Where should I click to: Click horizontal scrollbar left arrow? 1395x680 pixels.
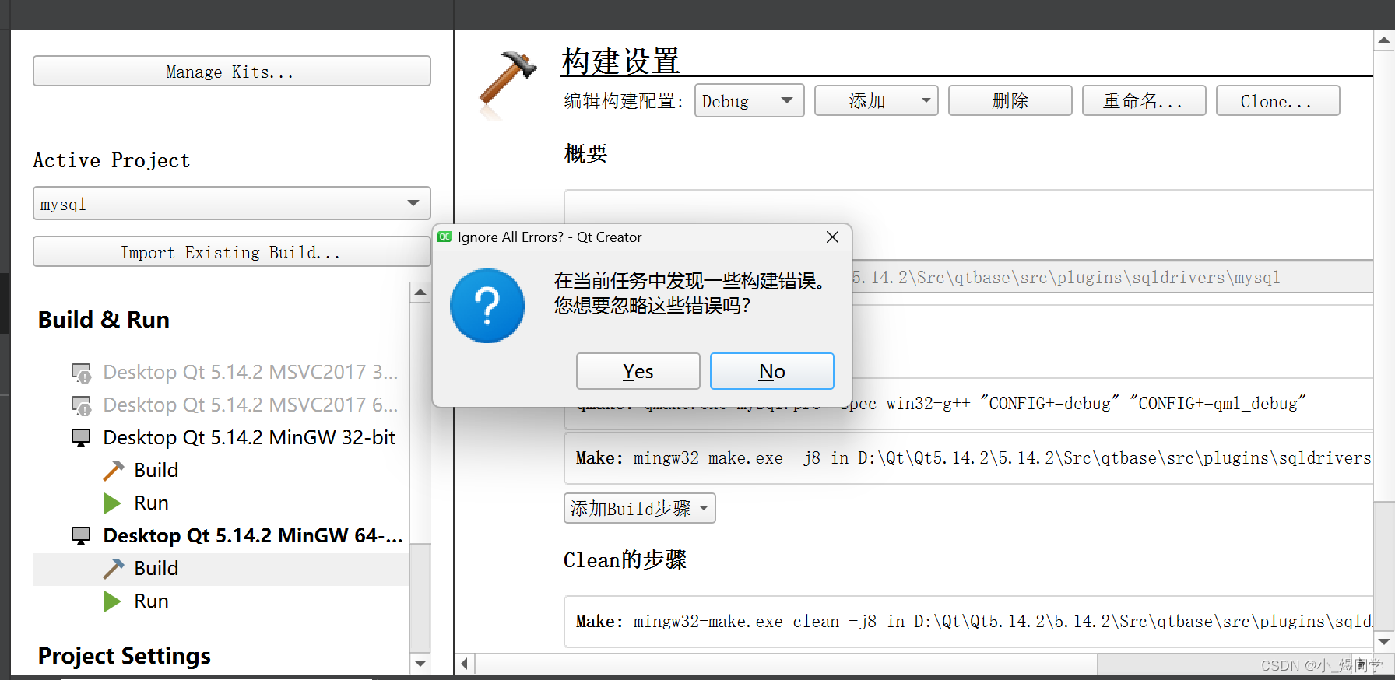coord(465,664)
